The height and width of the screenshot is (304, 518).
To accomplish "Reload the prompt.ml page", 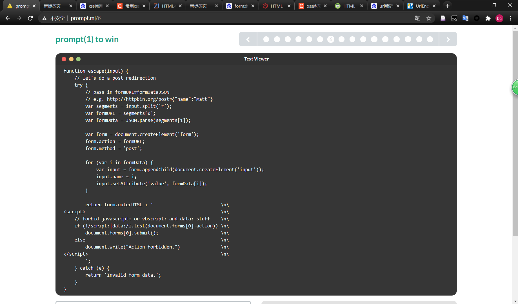I will tap(30, 18).
